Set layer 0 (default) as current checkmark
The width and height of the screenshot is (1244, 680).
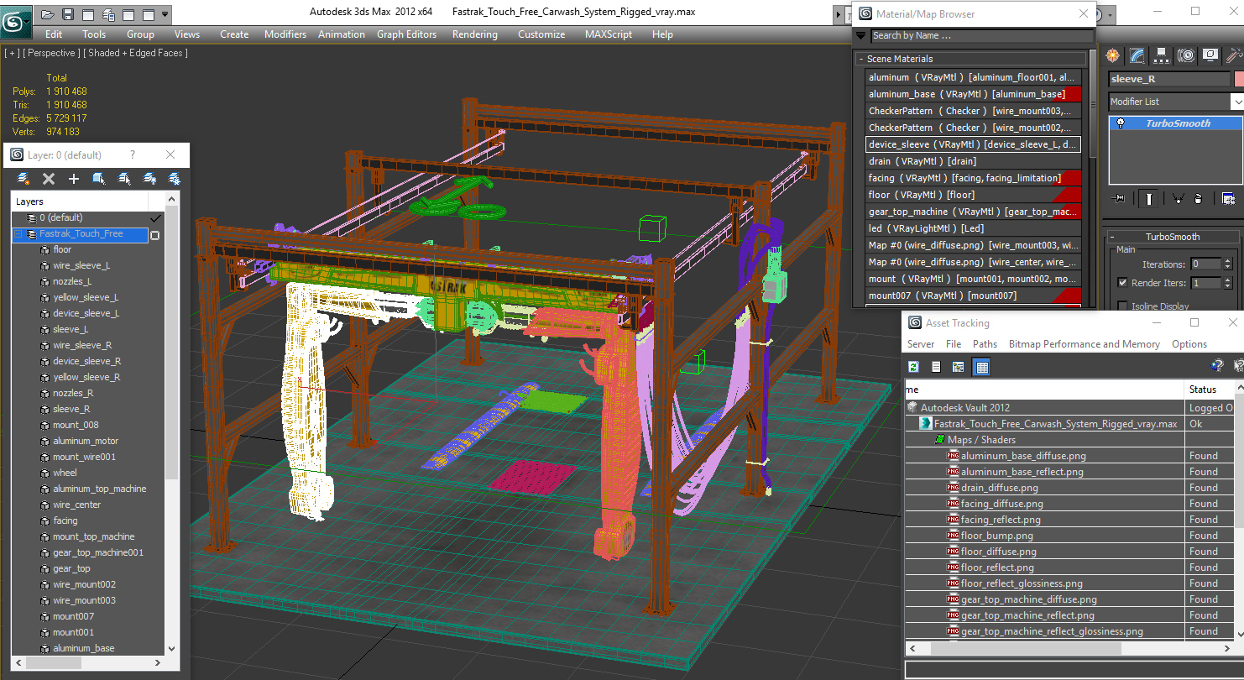point(155,217)
